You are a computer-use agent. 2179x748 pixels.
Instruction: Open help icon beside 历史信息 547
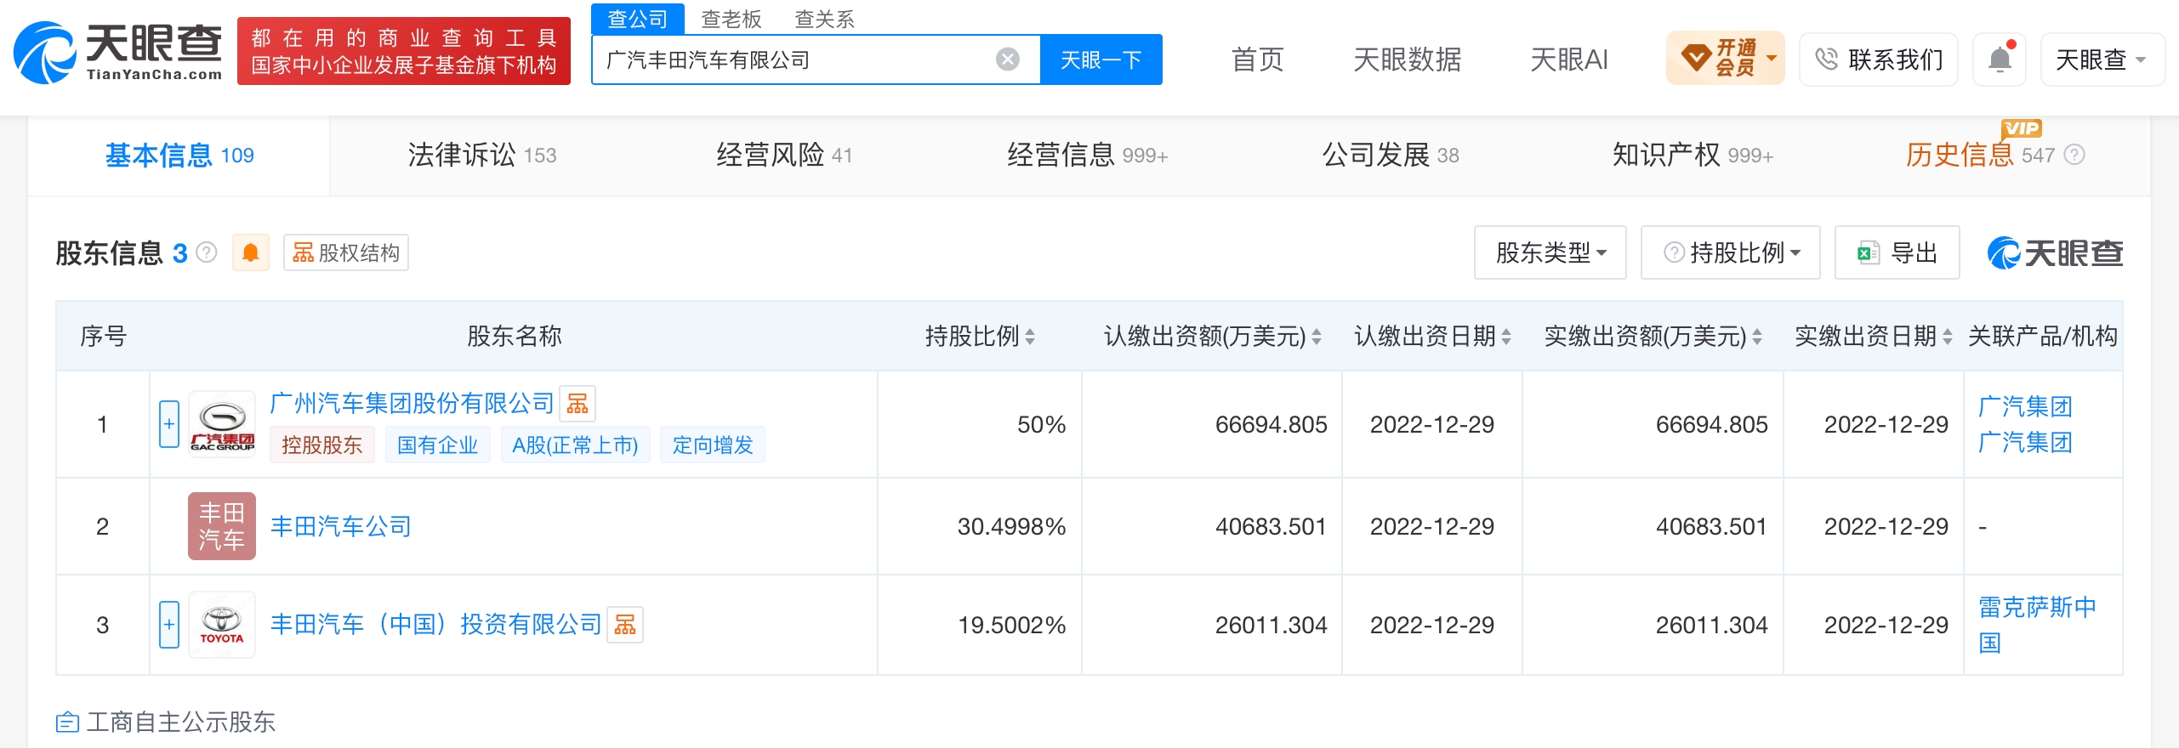click(x=2075, y=155)
